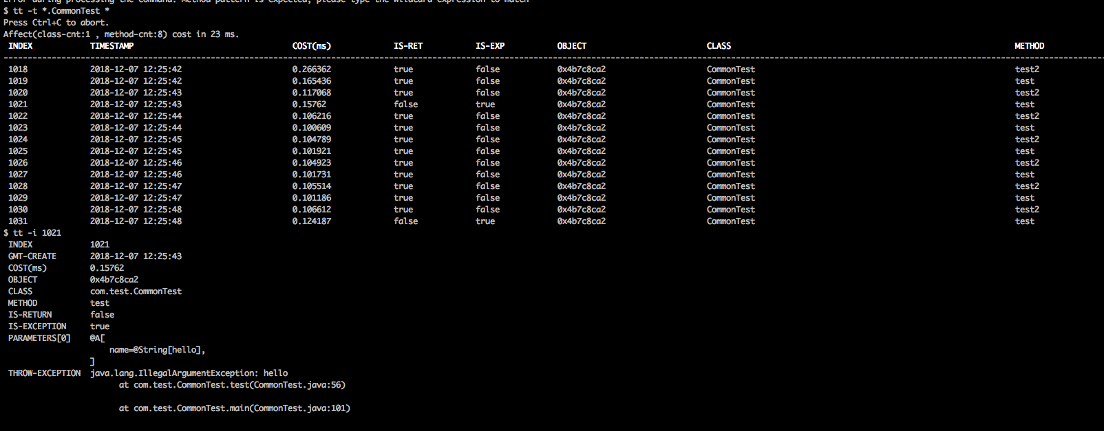Click cost value 0.165436
The width and height of the screenshot is (1104, 431).
311,81
